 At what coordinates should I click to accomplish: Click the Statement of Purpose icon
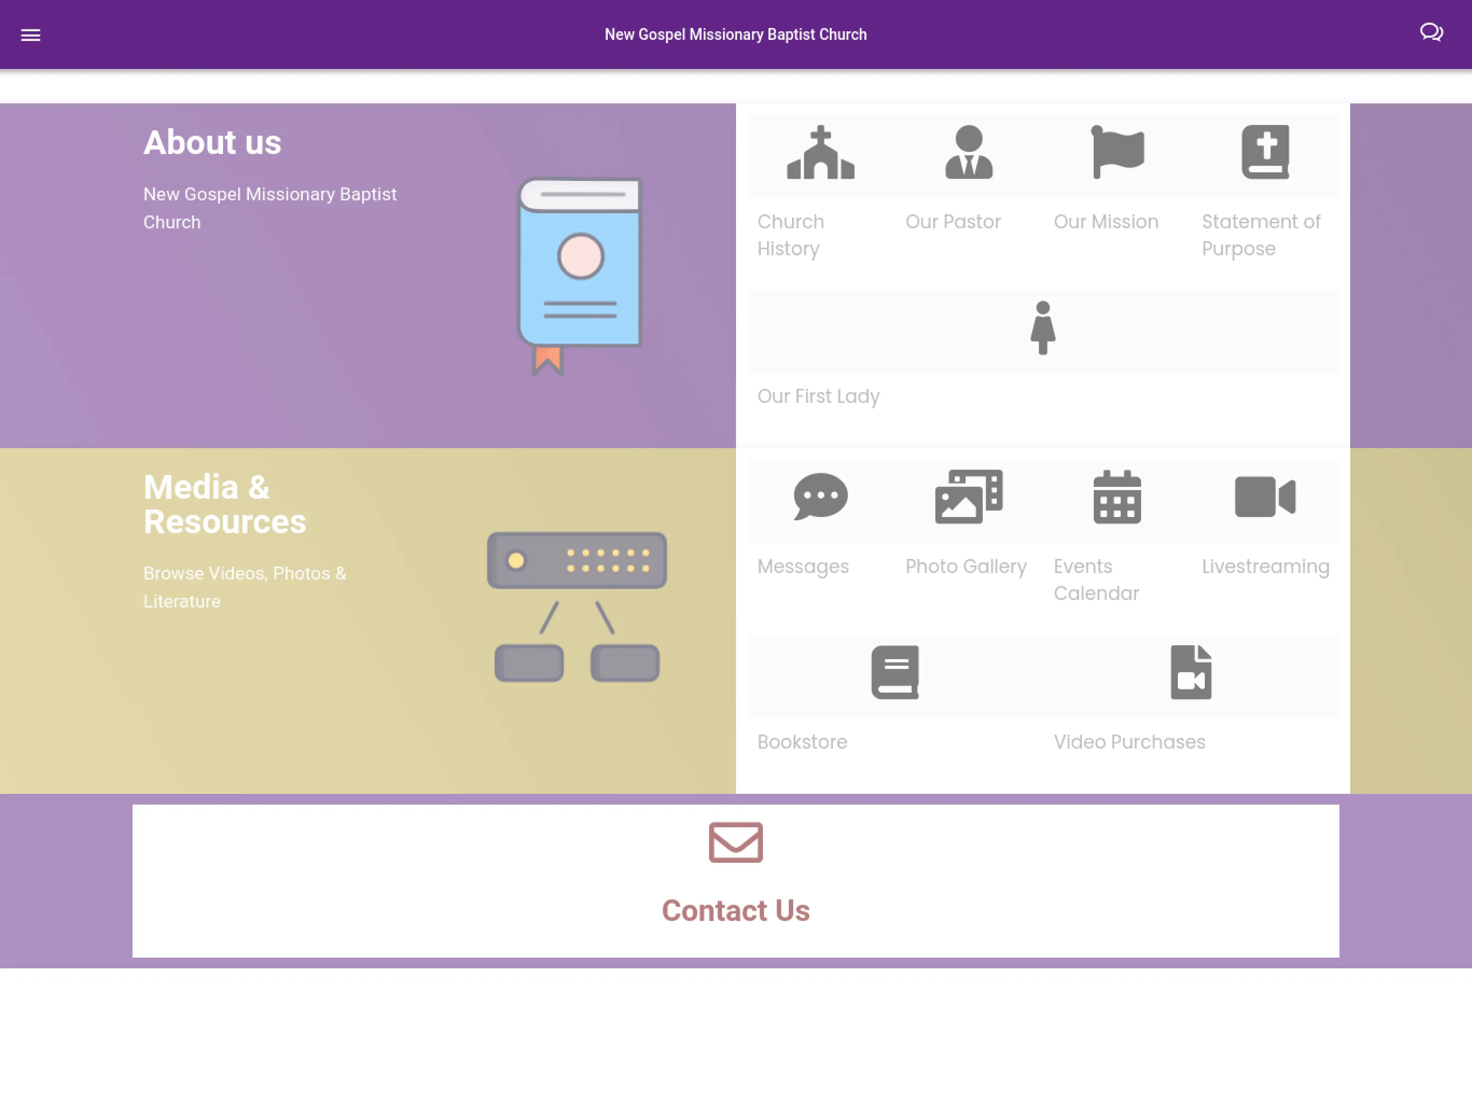coord(1265,152)
